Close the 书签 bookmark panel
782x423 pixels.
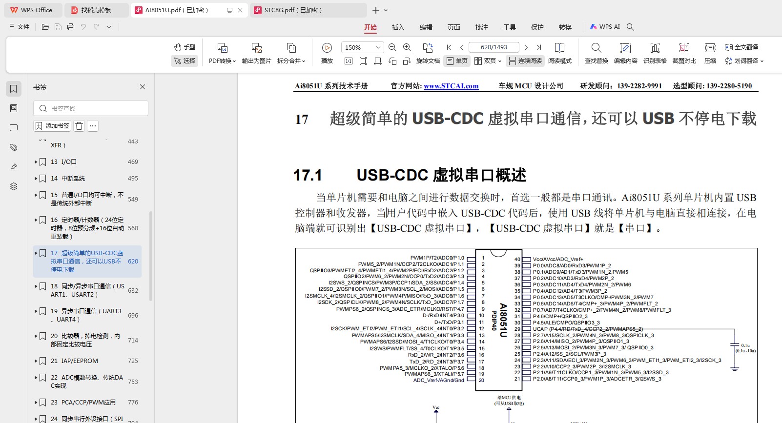[143, 87]
